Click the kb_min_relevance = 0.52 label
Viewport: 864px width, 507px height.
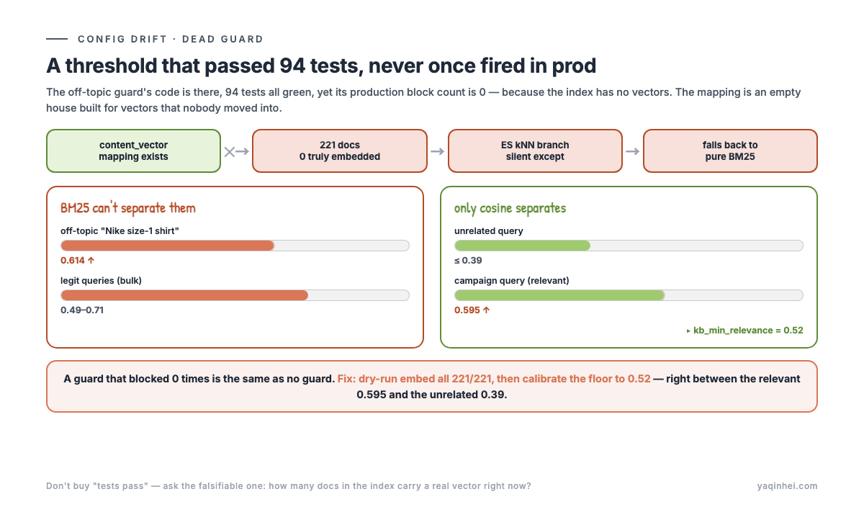(x=748, y=331)
